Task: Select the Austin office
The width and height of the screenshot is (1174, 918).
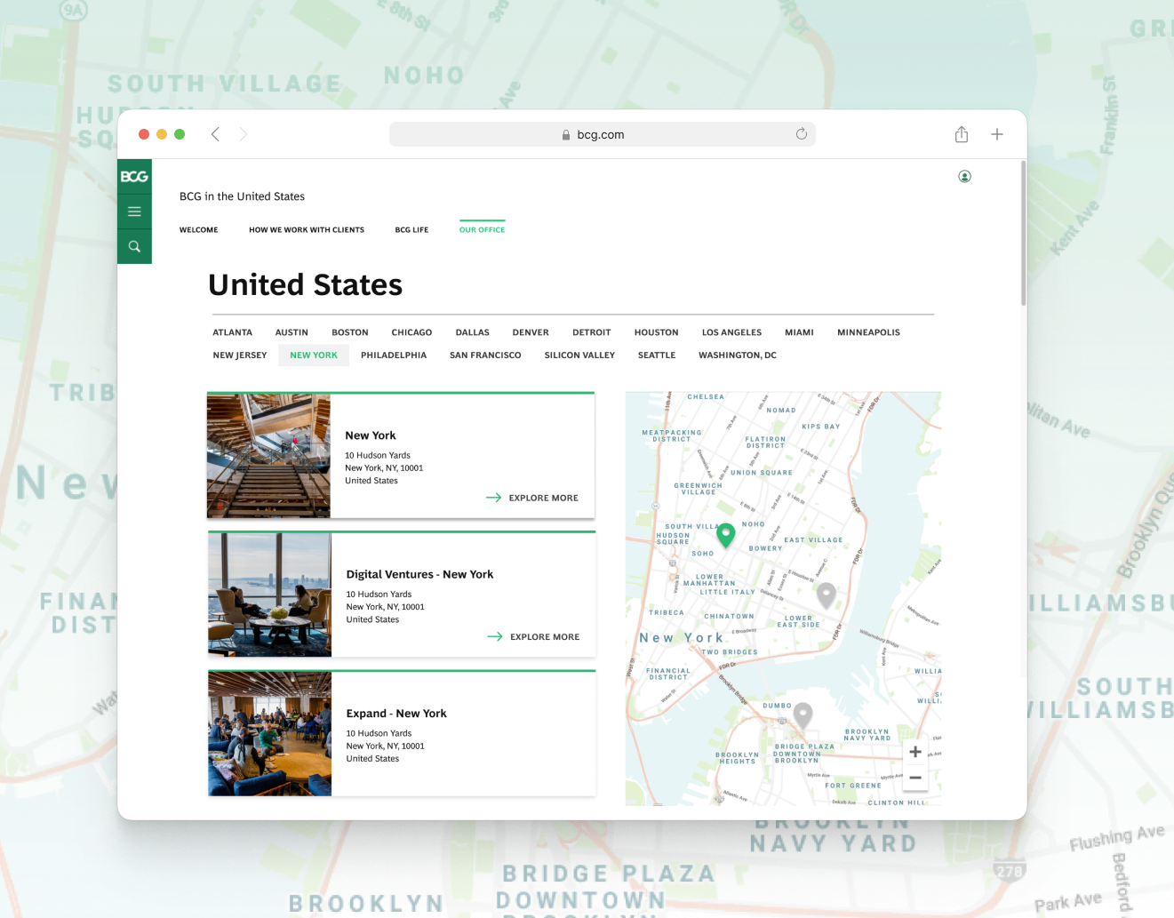Action: pos(292,332)
